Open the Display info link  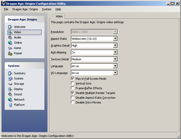coord(18,89)
